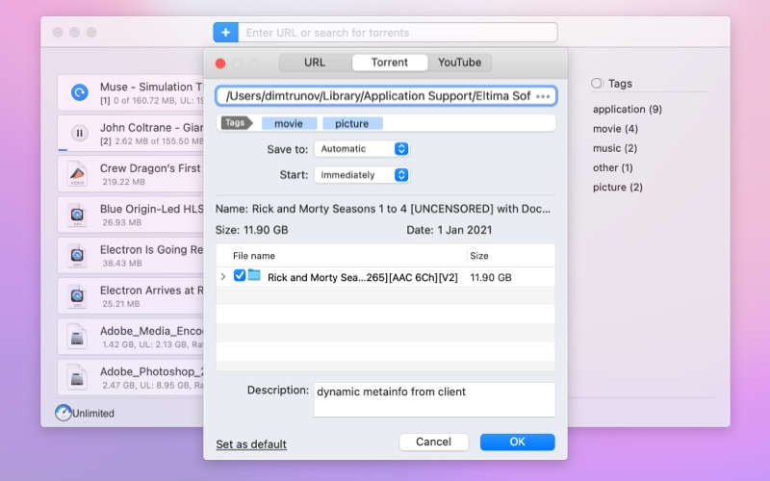Click the file icon of Electron Is Going Re

(77, 255)
